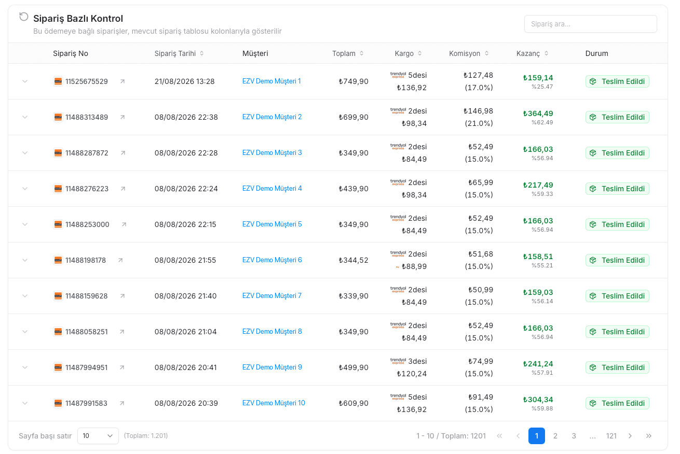The height and width of the screenshot is (454, 680).
Task: Expand row of order 11487991583
Action: (25, 403)
